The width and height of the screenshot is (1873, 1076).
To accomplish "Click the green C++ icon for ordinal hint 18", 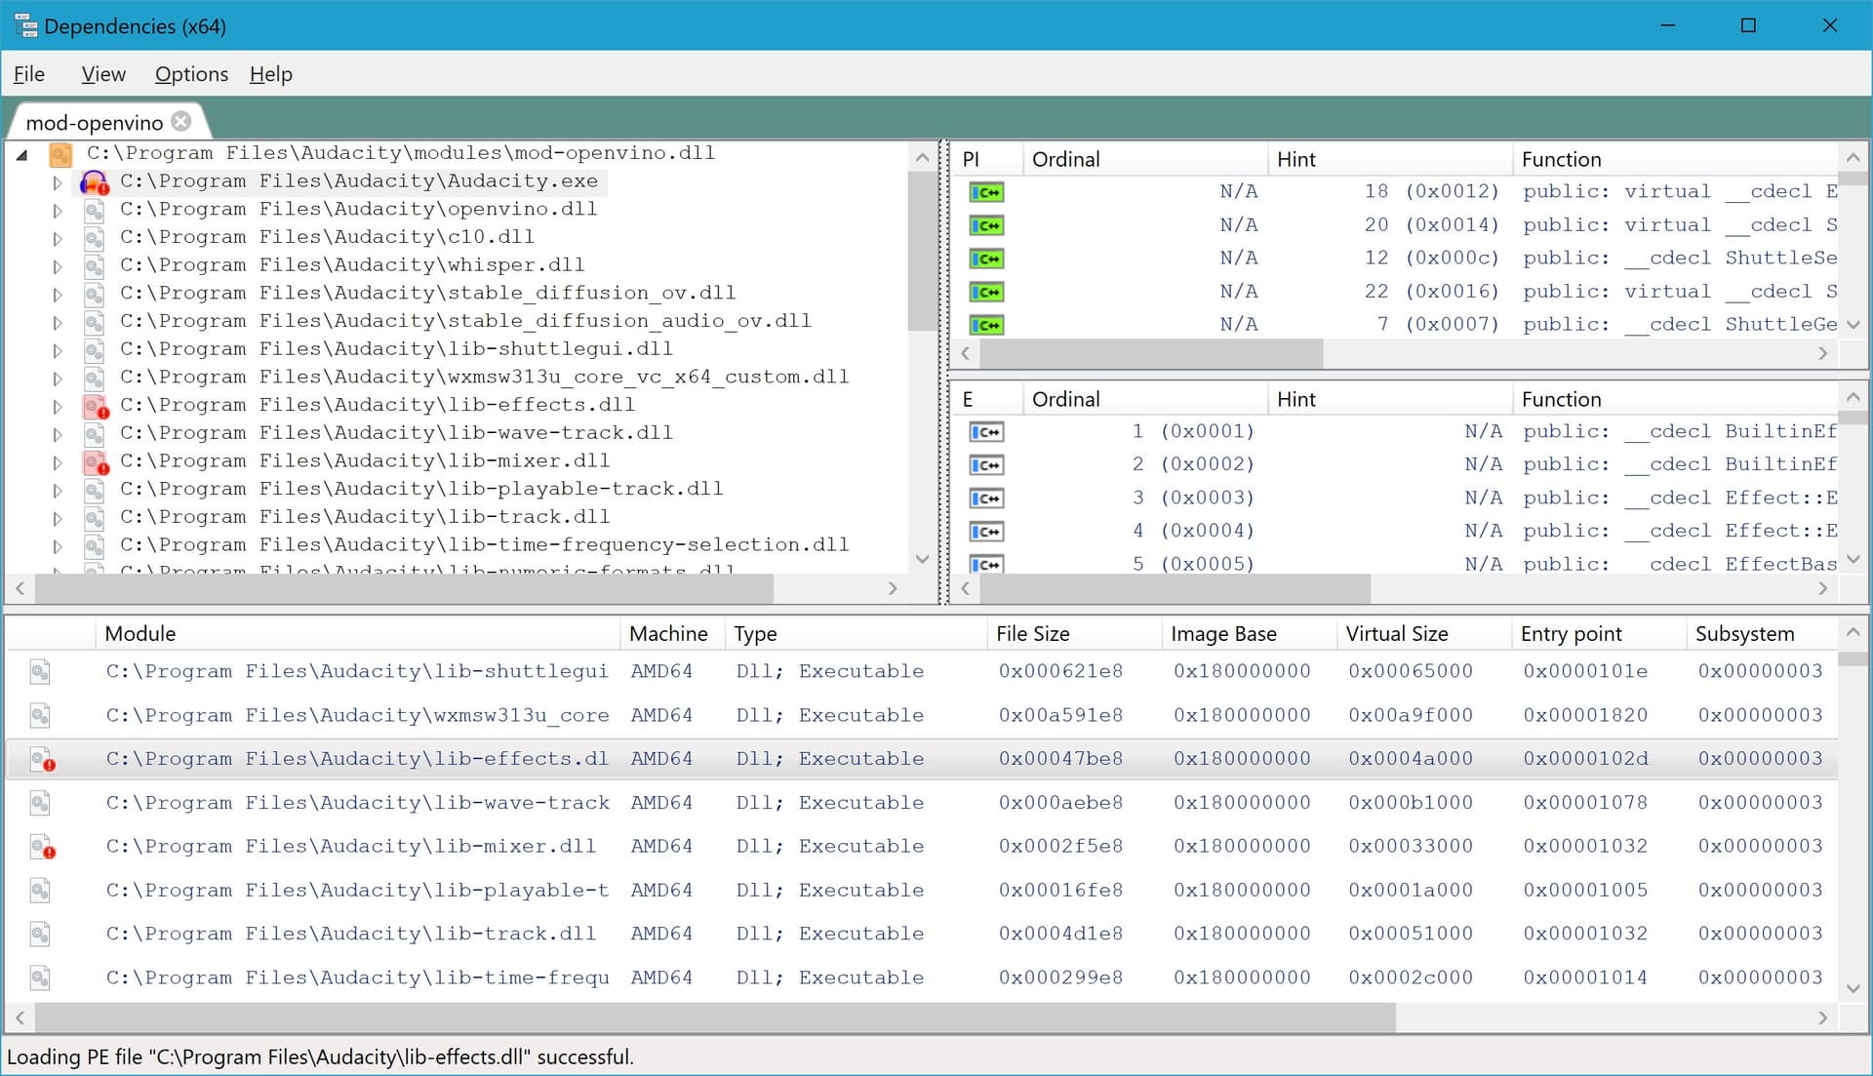I will [x=986, y=192].
